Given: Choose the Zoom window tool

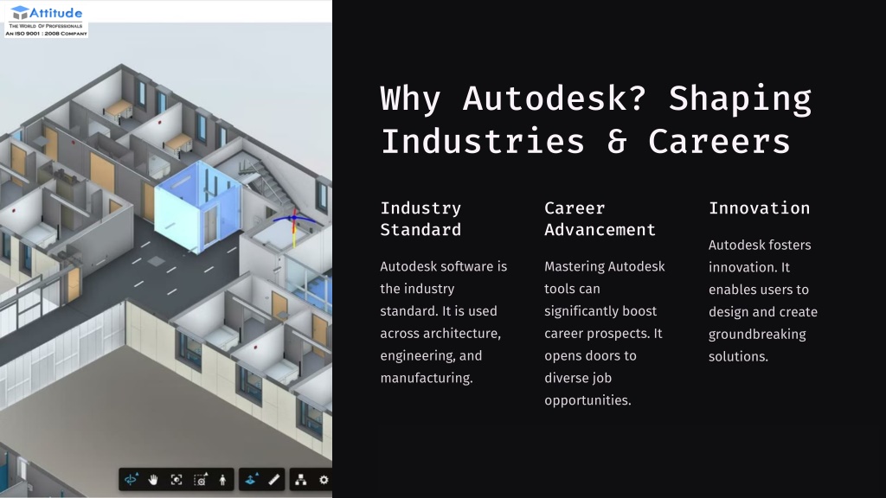Looking at the screenshot, I should (201, 479).
